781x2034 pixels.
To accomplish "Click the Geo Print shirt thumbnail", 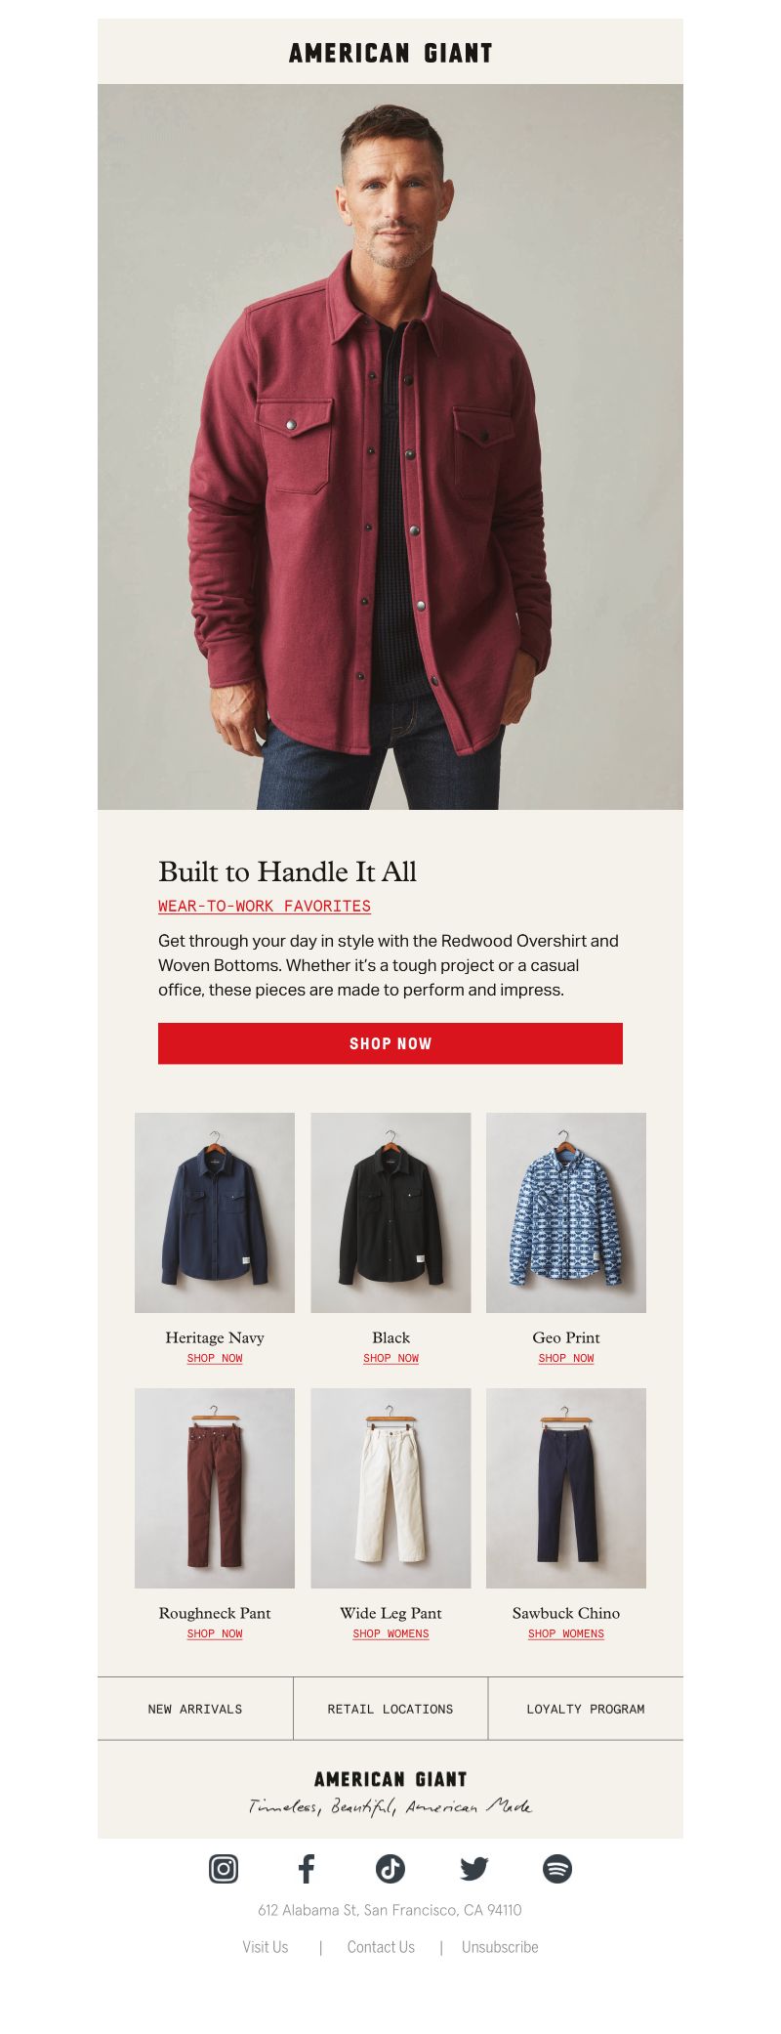I will pyautogui.click(x=566, y=1212).
